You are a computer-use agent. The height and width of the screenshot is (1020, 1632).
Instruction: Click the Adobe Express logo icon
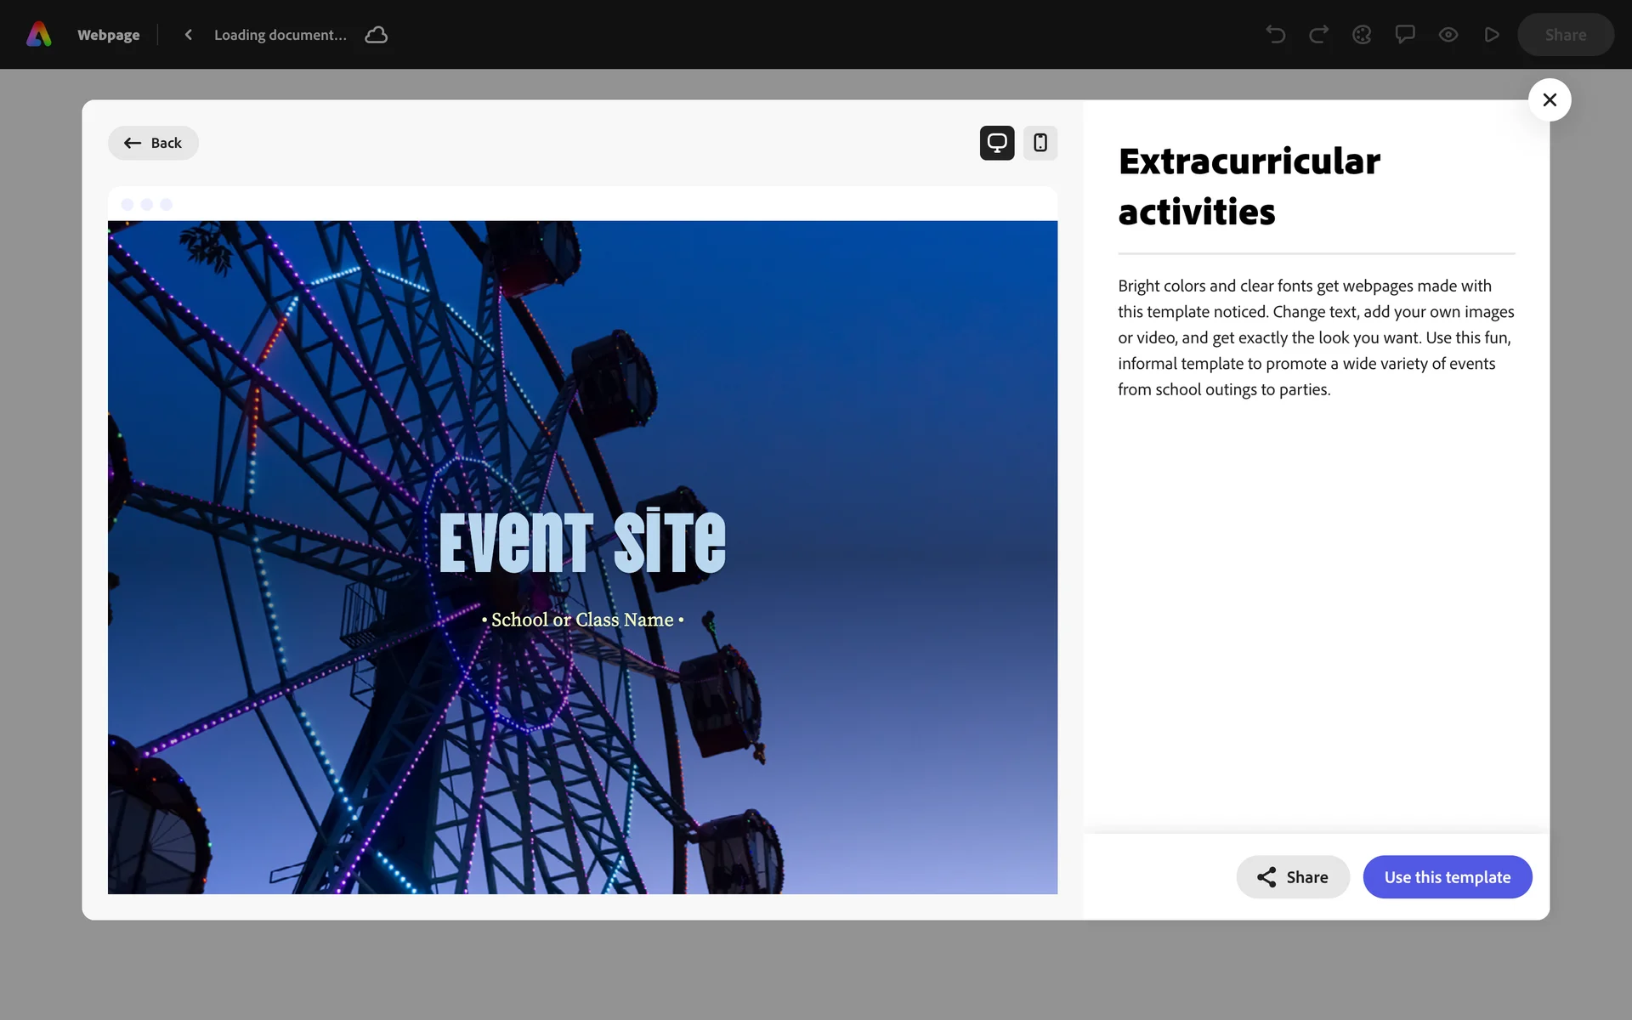(x=39, y=34)
